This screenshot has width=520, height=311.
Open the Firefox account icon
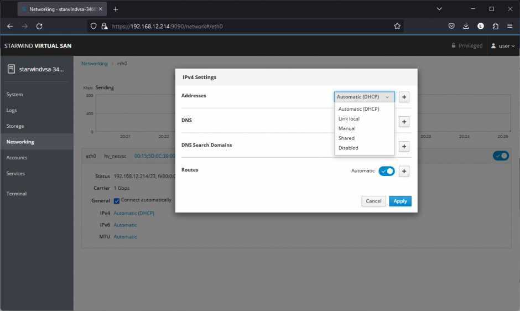point(481,26)
